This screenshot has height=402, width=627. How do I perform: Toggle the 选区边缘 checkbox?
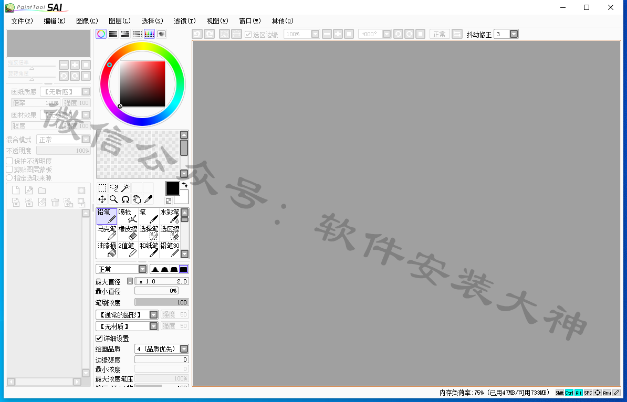(248, 34)
